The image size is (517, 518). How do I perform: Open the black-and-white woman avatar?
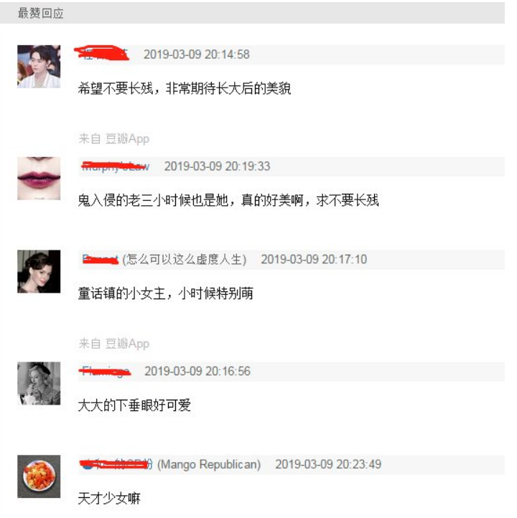coord(39,384)
